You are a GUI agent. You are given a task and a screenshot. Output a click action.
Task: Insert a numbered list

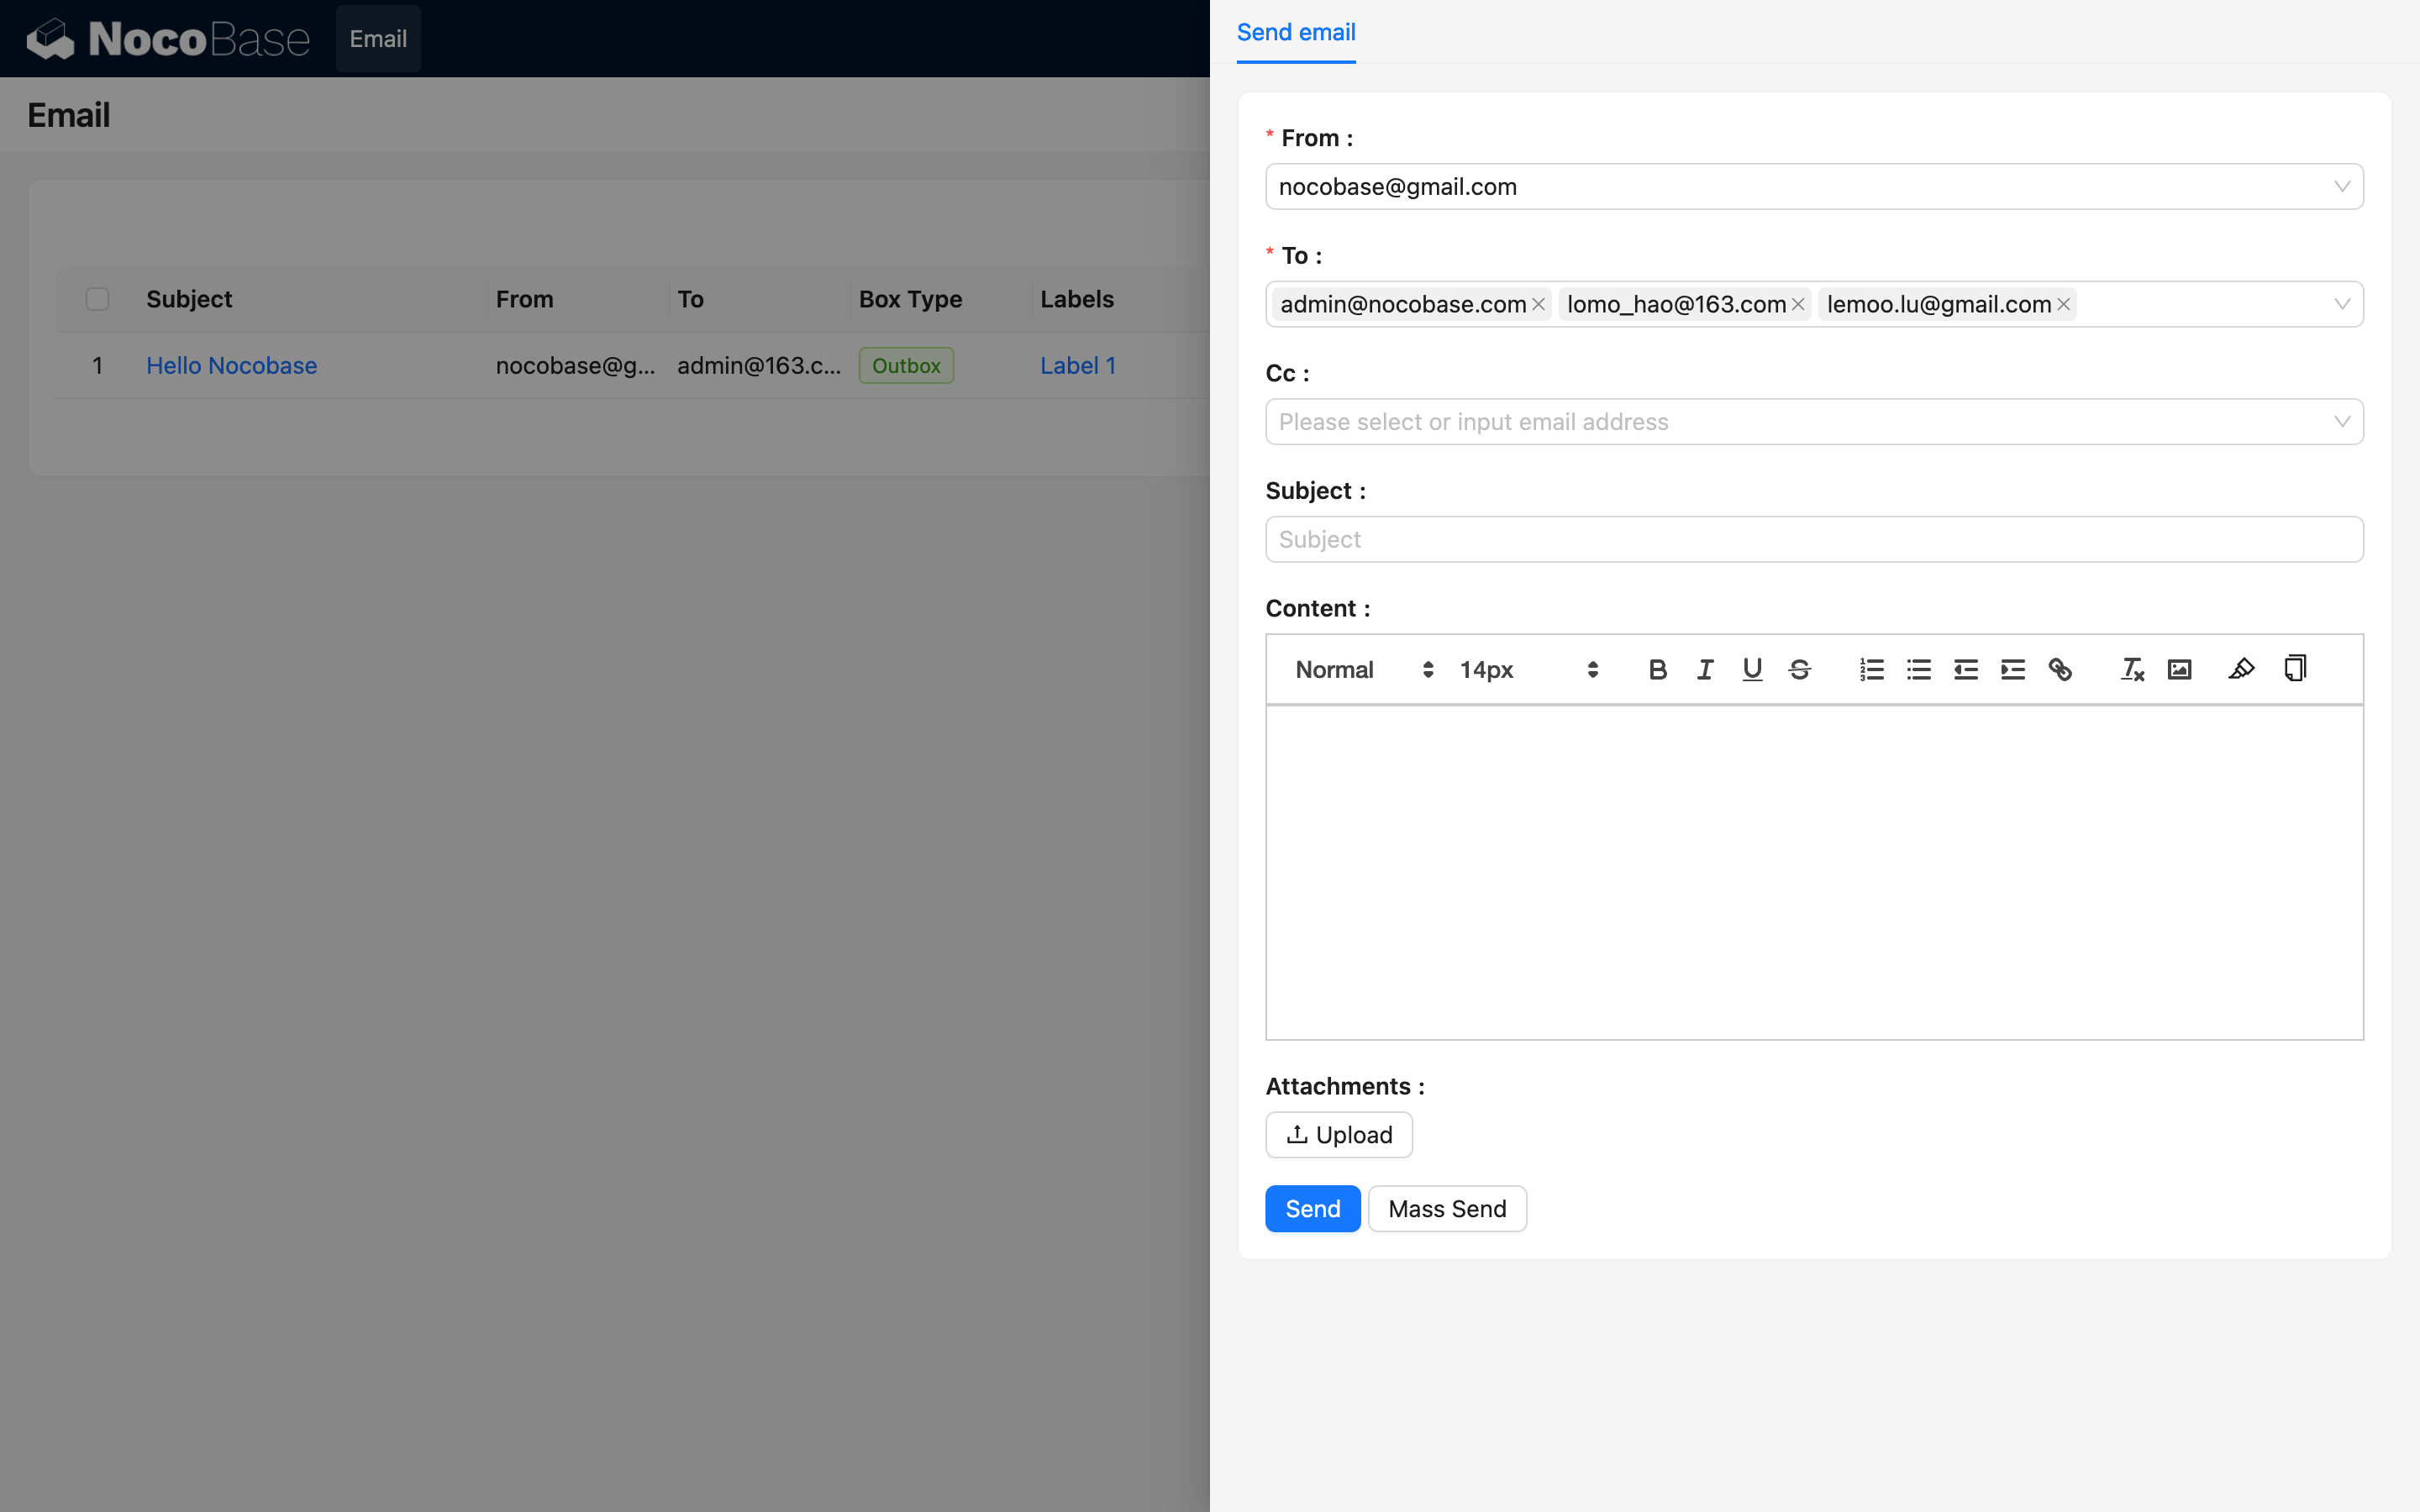tap(1871, 670)
